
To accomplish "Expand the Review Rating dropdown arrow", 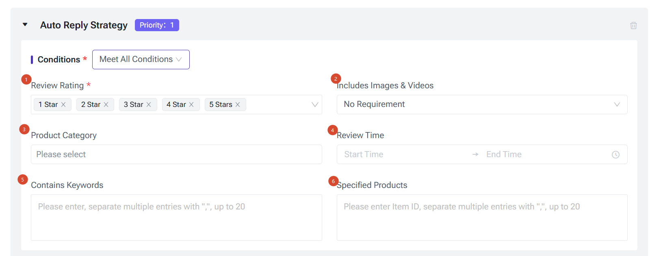I will click(x=315, y=105).
